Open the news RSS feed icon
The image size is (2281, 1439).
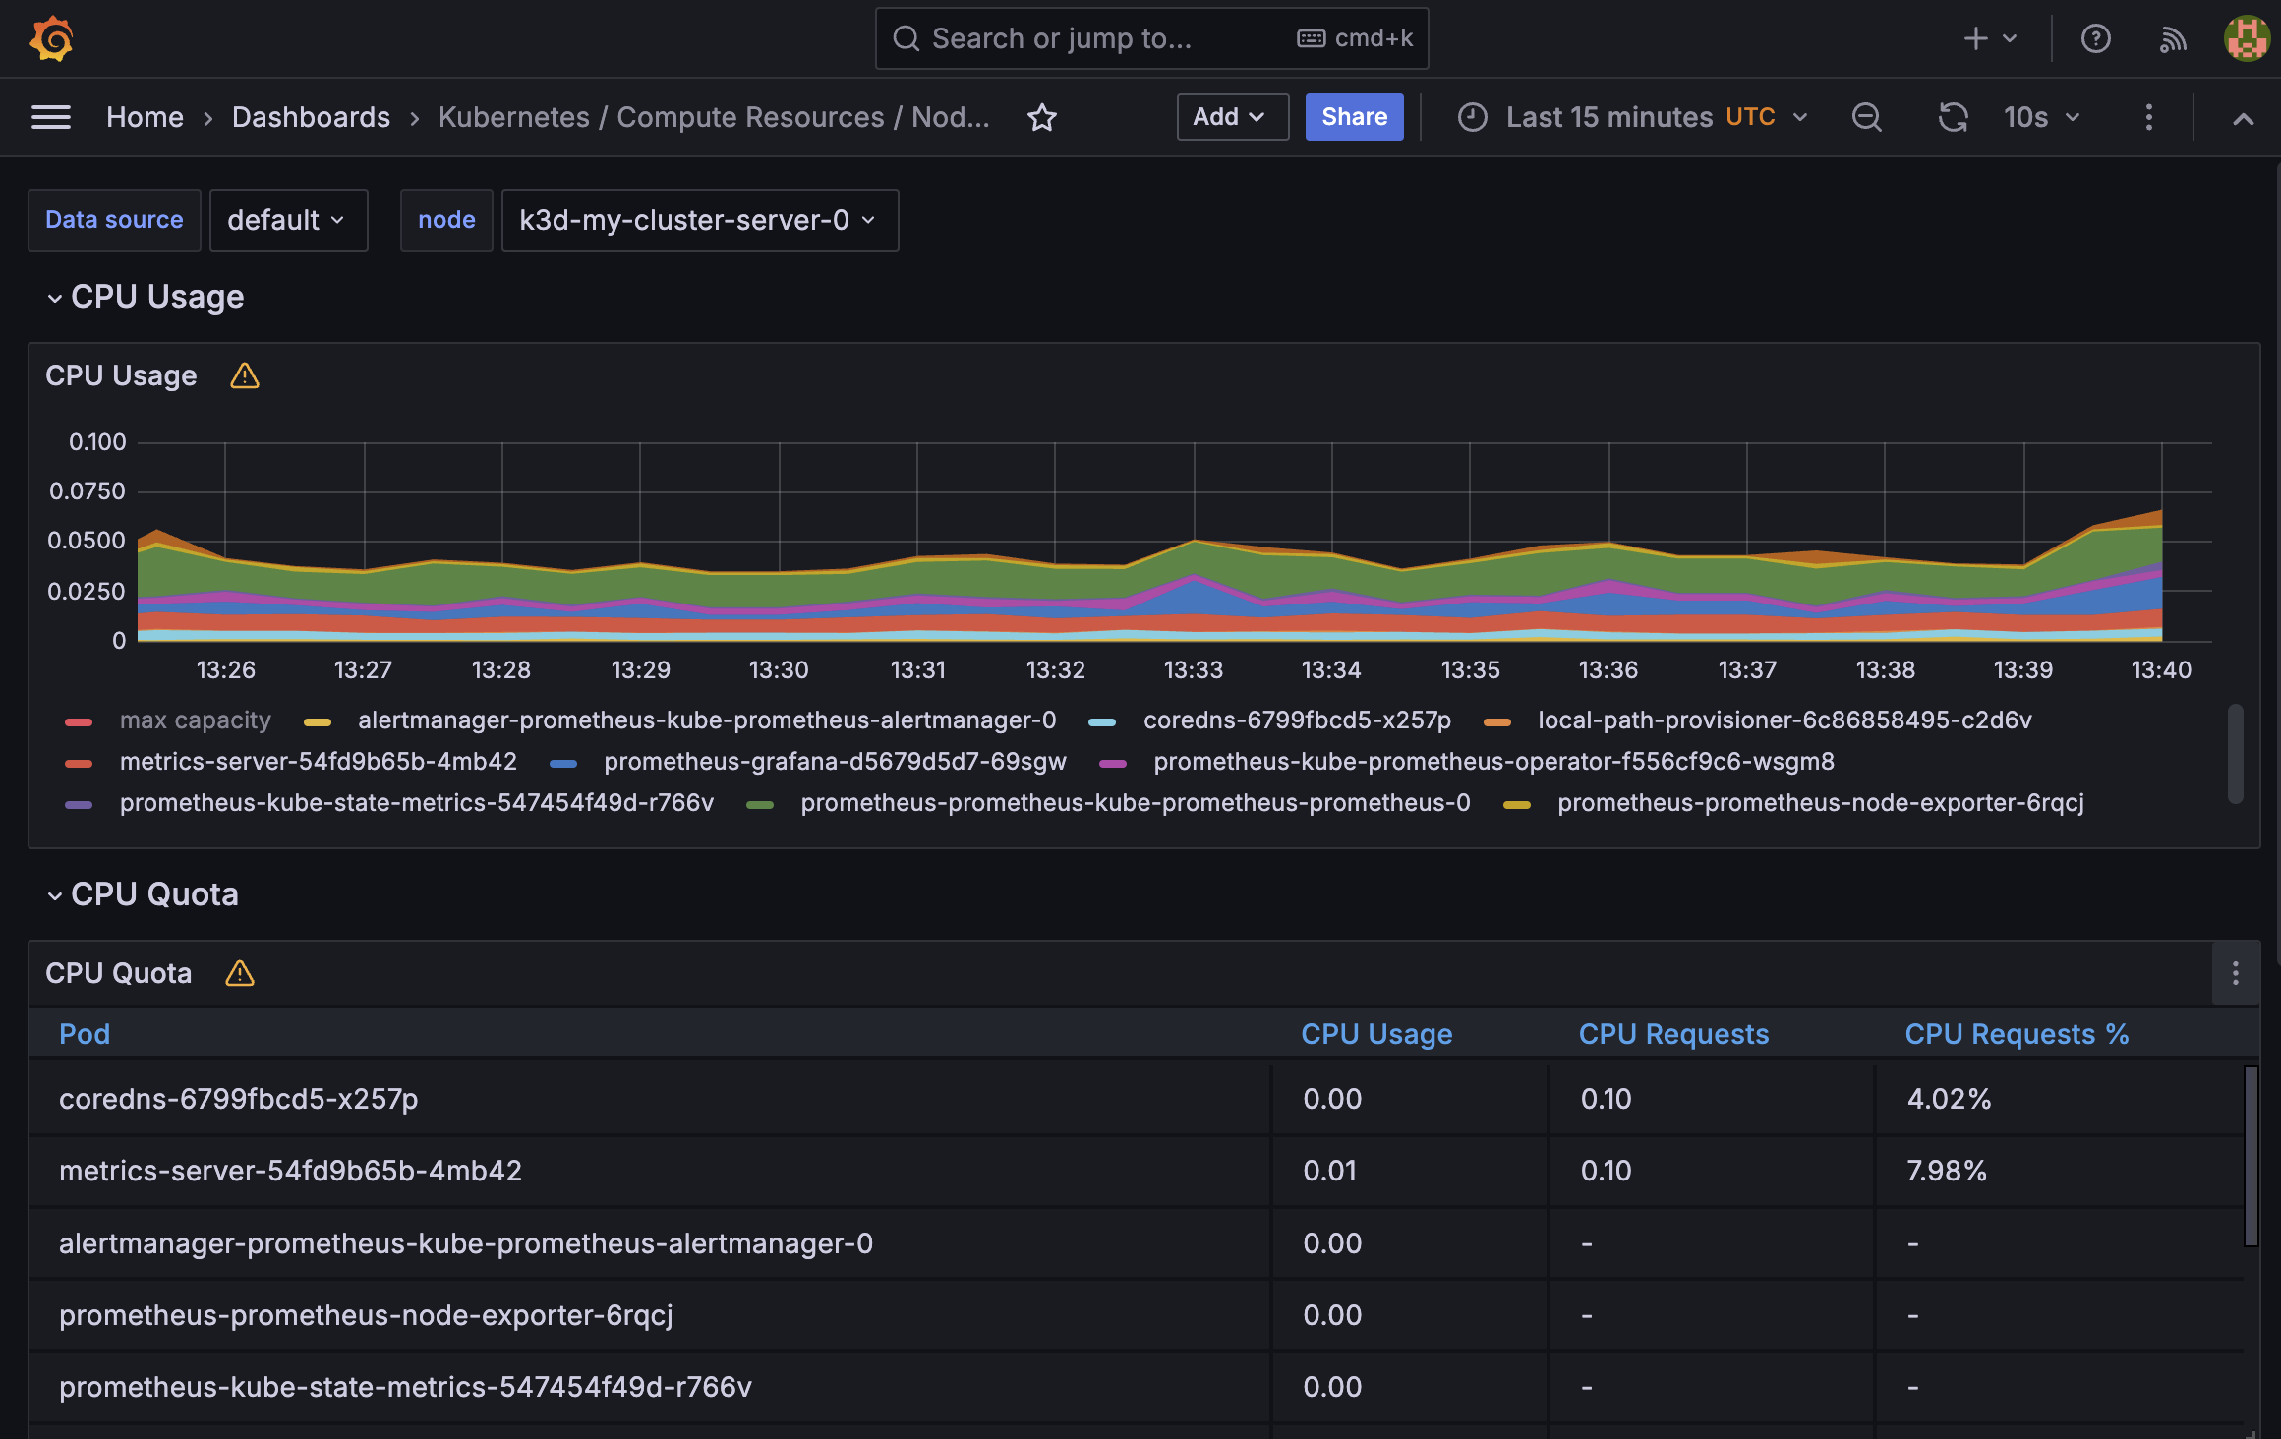[2172, 38]
